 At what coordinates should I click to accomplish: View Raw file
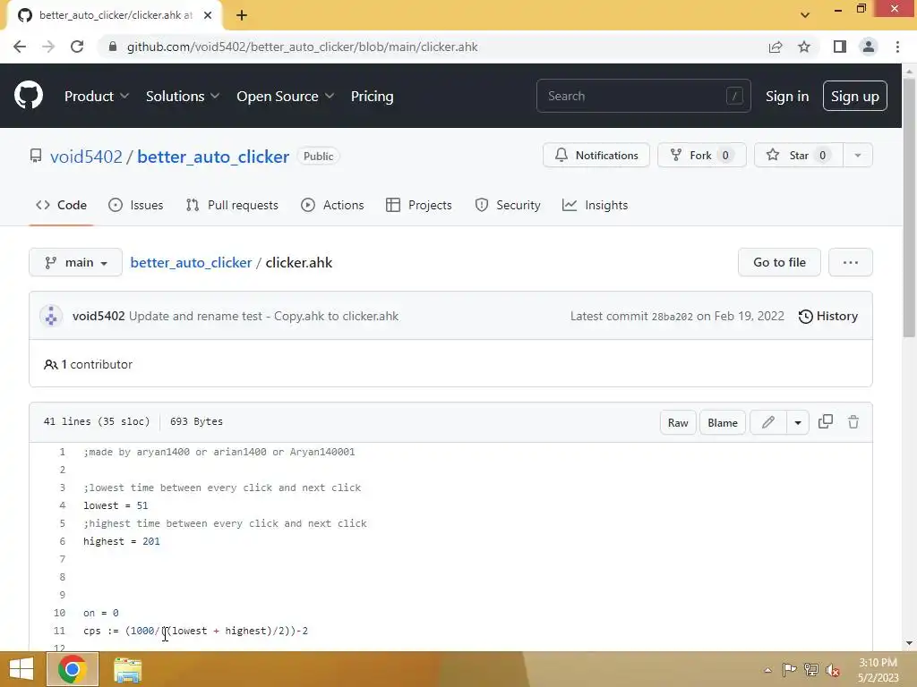pos(678,422)
